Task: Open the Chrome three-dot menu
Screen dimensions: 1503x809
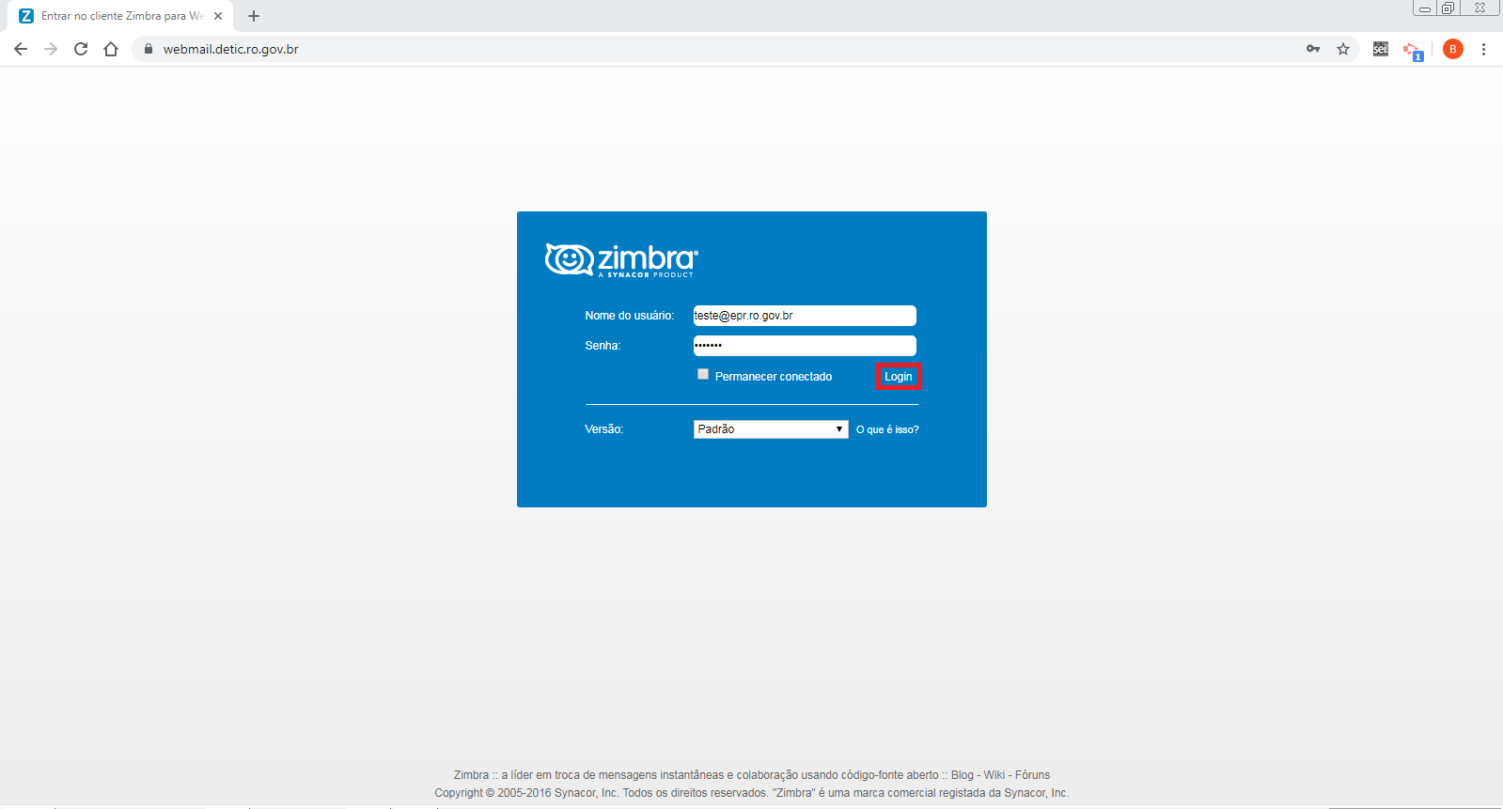Action: 1483,49
